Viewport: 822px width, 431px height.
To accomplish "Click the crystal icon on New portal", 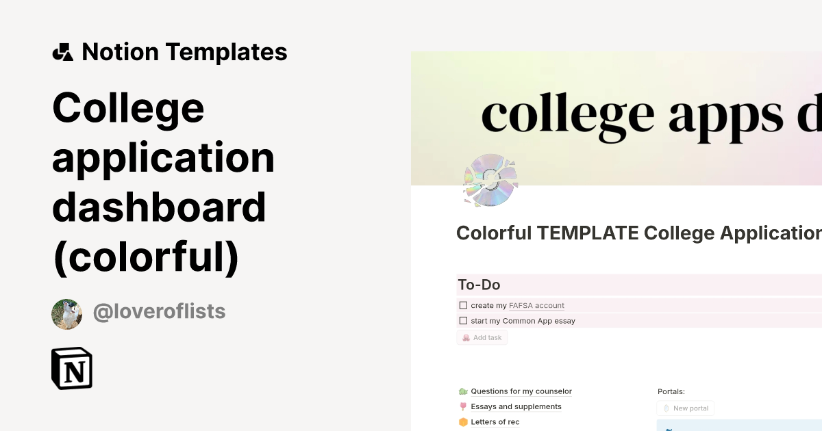I will pyautogui.click(x=665, y=408).
